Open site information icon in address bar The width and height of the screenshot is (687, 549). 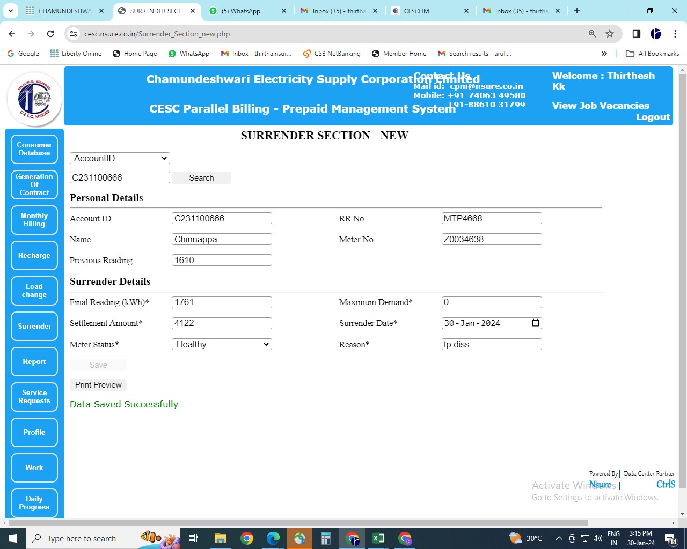[x=74, y=34]
